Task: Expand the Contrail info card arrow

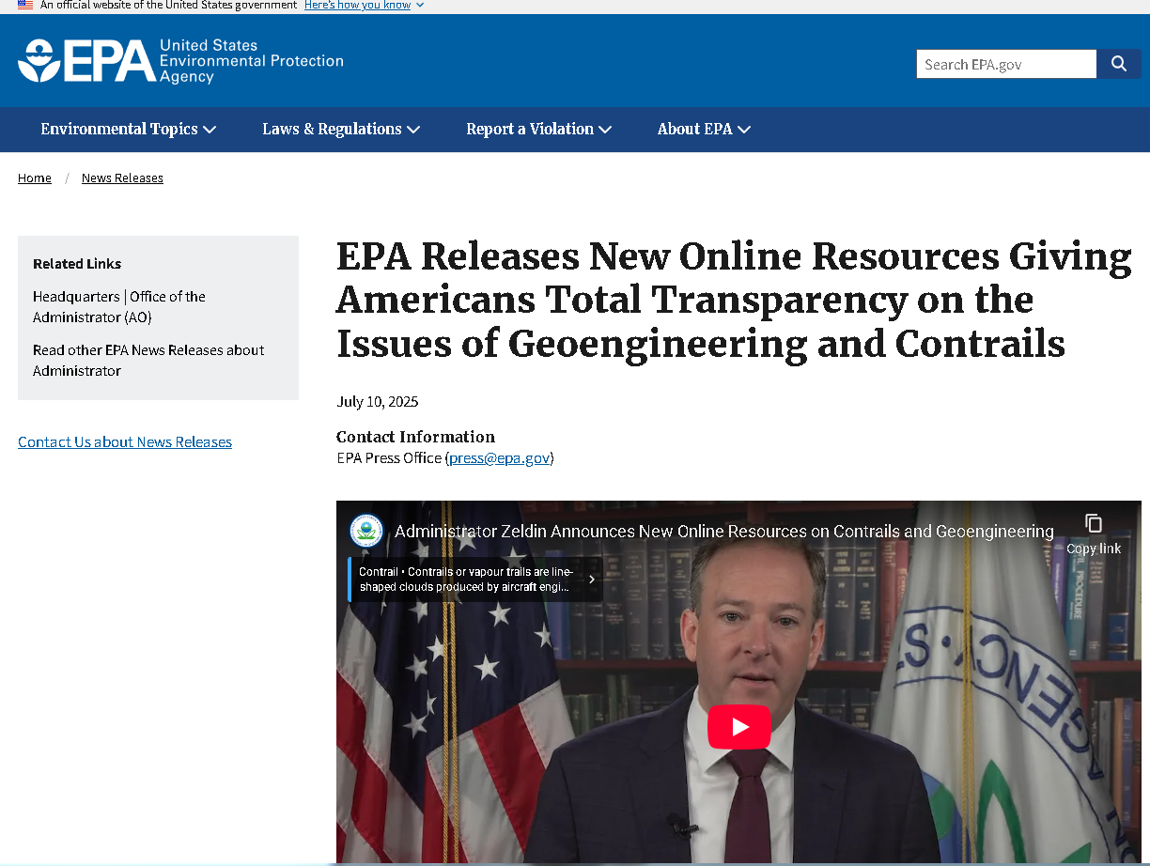Action: pyautogui.click(x=592, y=580)
